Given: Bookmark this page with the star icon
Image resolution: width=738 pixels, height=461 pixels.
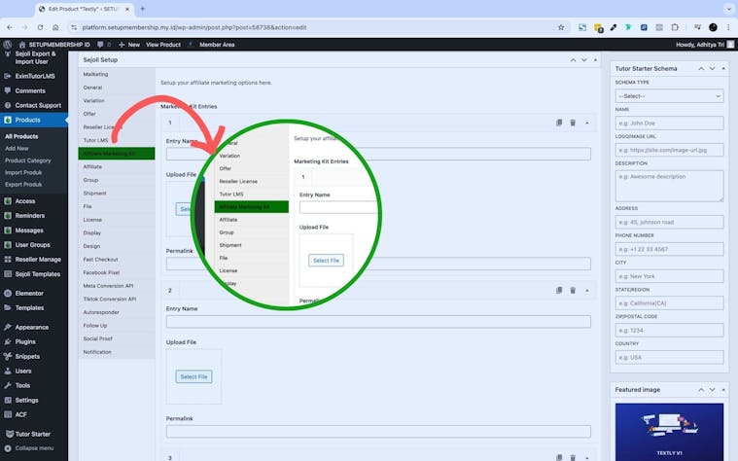Looking at the screenshot, I should [561, 27].
